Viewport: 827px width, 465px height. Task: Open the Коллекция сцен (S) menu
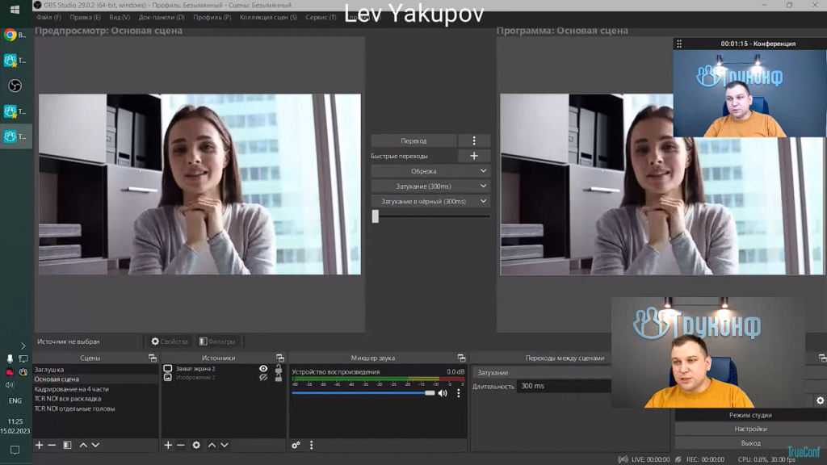(268, 18)
